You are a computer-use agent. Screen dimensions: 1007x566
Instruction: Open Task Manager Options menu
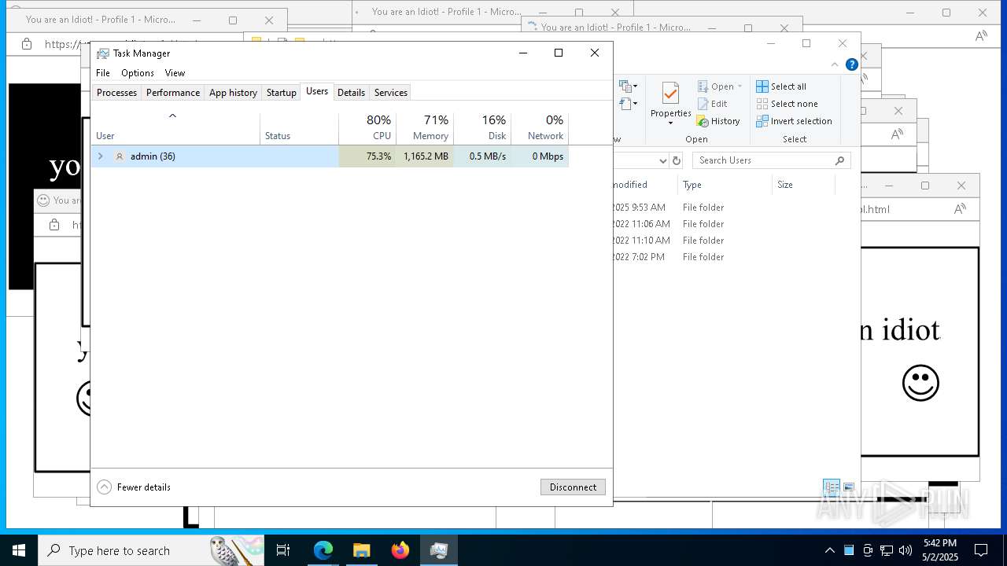[x=138, y=73]
